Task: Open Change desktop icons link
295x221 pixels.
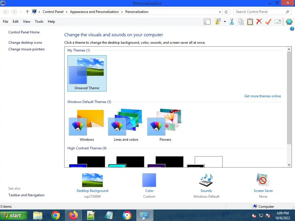Action: [x=25, y=43]
